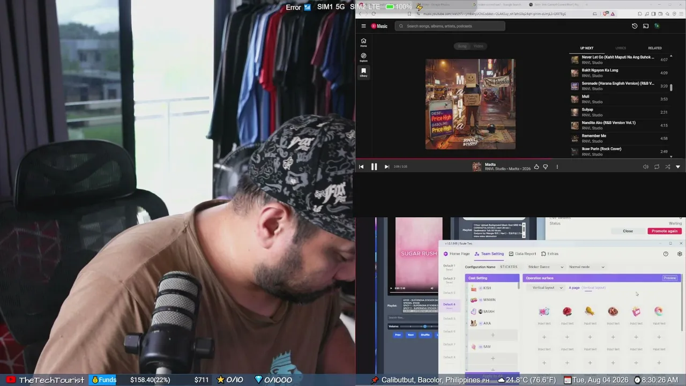
Task: Click the chicken drumstick sticker icon
Action: click(590, 311)
